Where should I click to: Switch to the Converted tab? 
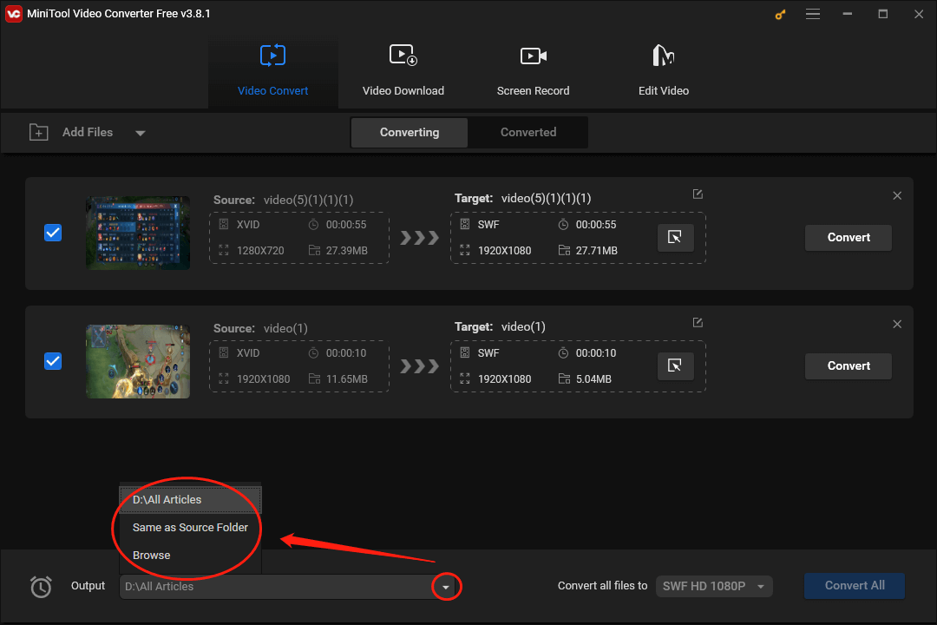528,132
